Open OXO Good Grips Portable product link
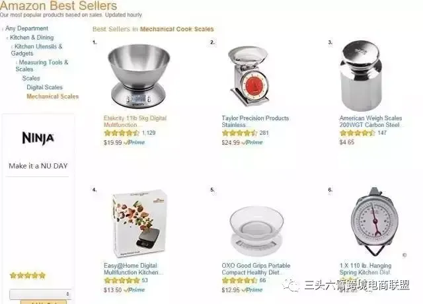Image resolution: width=423 pixels, height=304 pixels. pos(256,269)
